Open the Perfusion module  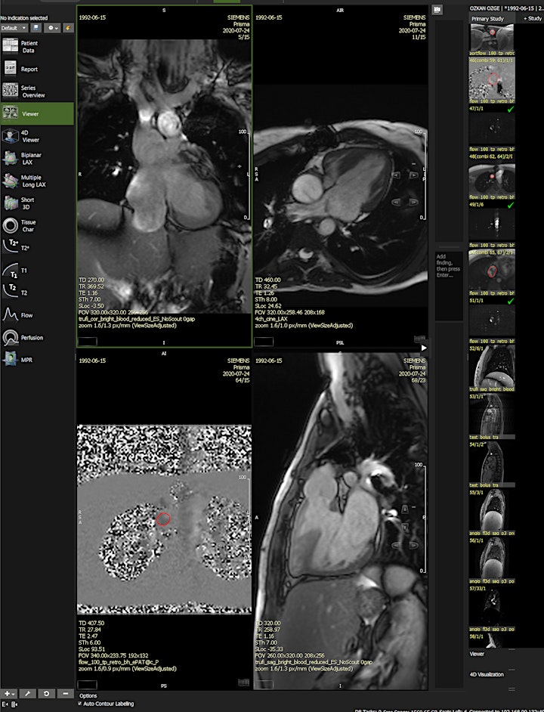36,337
